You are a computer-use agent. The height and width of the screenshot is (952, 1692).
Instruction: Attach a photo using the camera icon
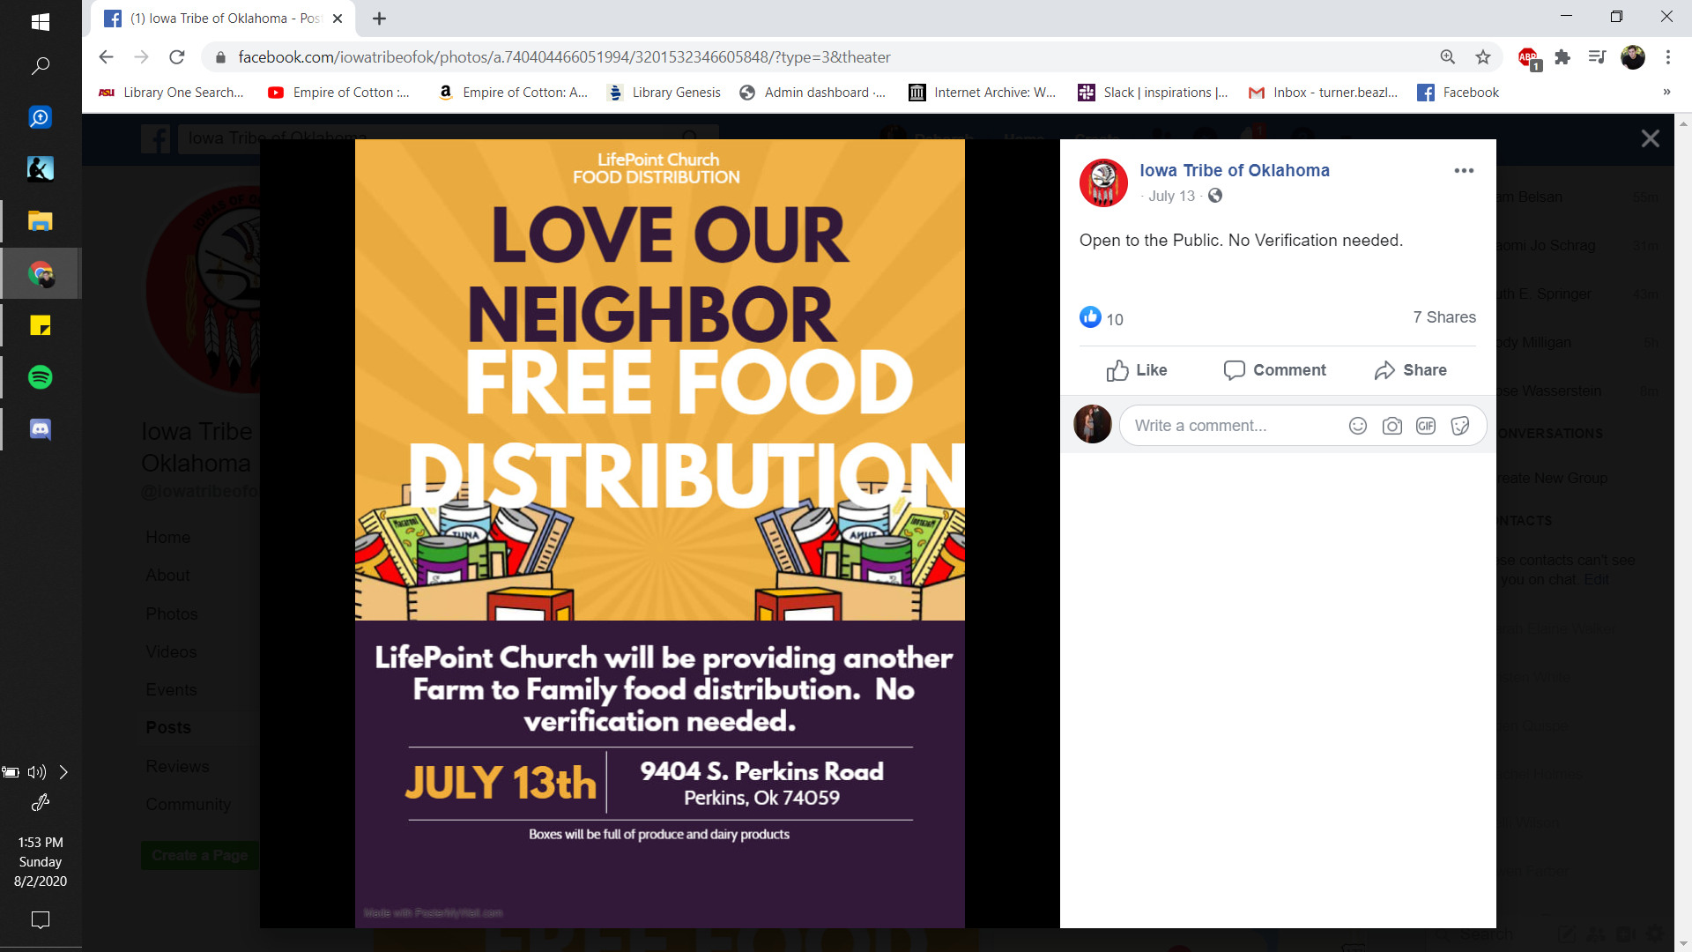point(1392,426)
